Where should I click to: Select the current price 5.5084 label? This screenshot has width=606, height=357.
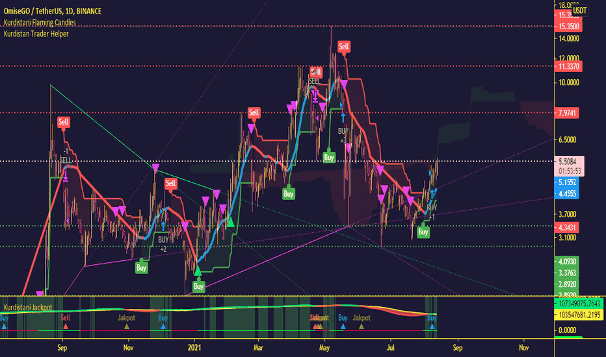[568, 162]
